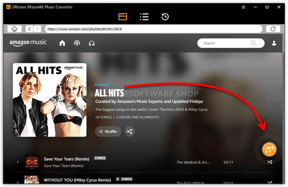Open Save Your Tears (Remix) album link
The height and width of the screenshot is (187, 288).
(64, 166)
